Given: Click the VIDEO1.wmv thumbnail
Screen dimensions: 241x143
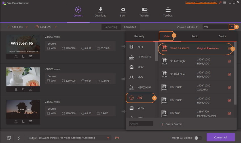Looking at the screenshot, I should tap(23, 44).
